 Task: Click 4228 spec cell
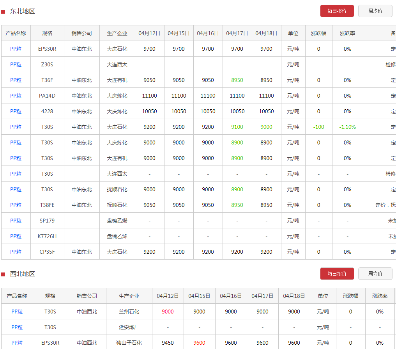pos(47,111)
